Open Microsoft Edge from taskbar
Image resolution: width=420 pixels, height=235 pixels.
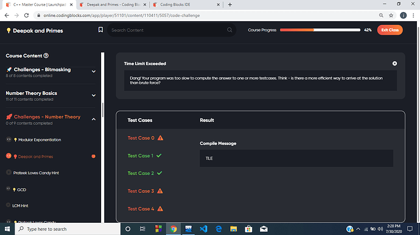click(x=219, y=229)
